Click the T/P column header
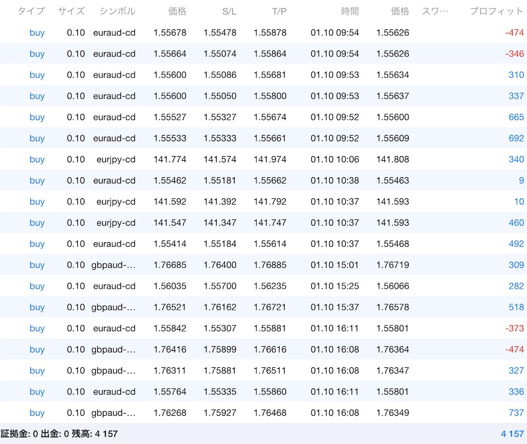This screenshot has width=527, height=444. point(279,11)
